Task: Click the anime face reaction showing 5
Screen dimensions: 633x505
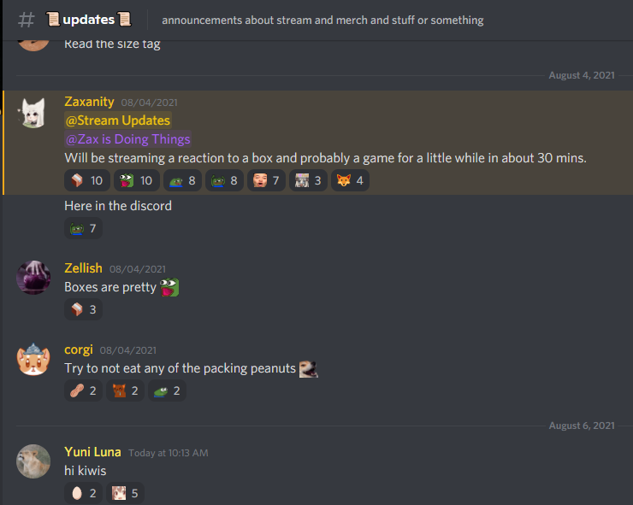Action: (x=125, y=493)
